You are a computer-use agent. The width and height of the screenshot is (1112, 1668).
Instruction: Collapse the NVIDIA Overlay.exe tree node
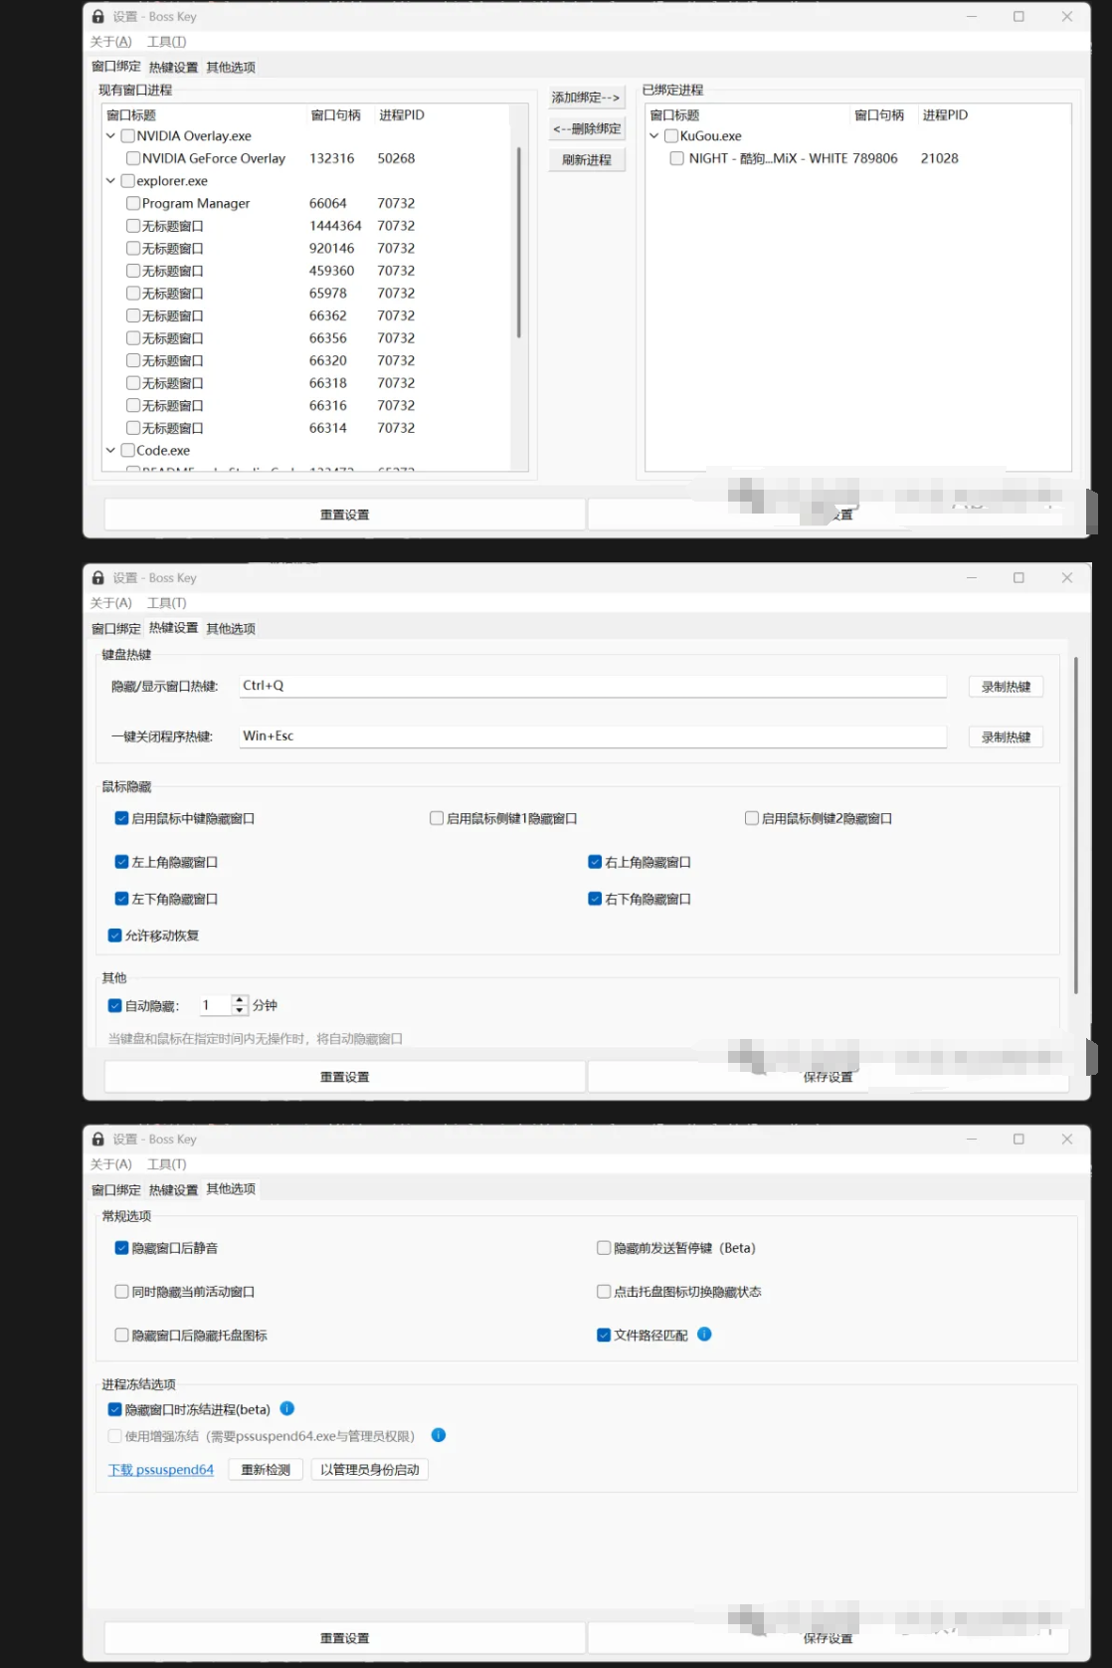(110, 135)
